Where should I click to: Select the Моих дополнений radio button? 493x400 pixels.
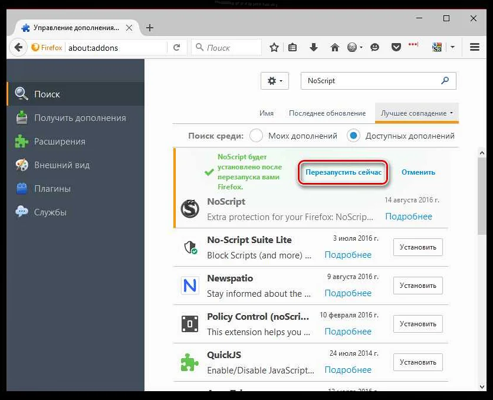[x=257, y=135]
